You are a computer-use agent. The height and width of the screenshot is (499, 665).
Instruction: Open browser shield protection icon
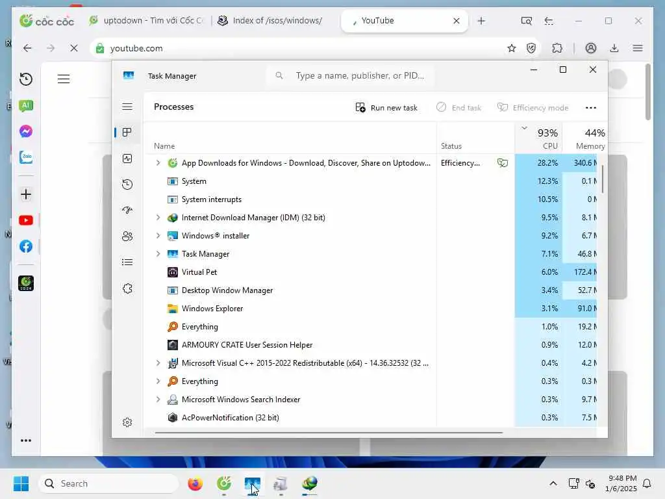(531, 48)
